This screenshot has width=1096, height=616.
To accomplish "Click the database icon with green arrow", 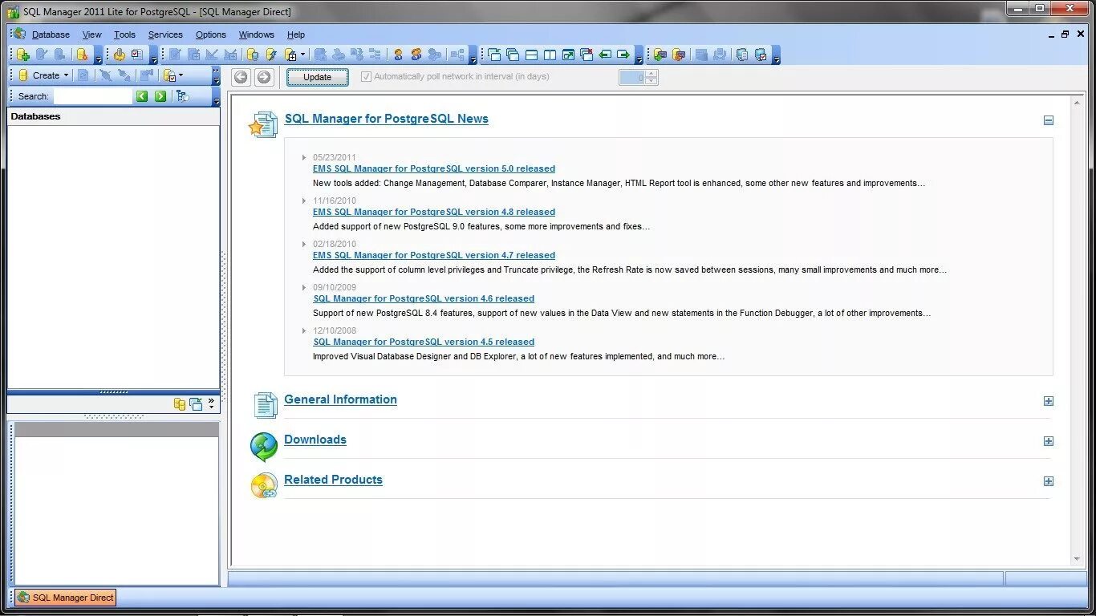I will (x=660, y=55).
